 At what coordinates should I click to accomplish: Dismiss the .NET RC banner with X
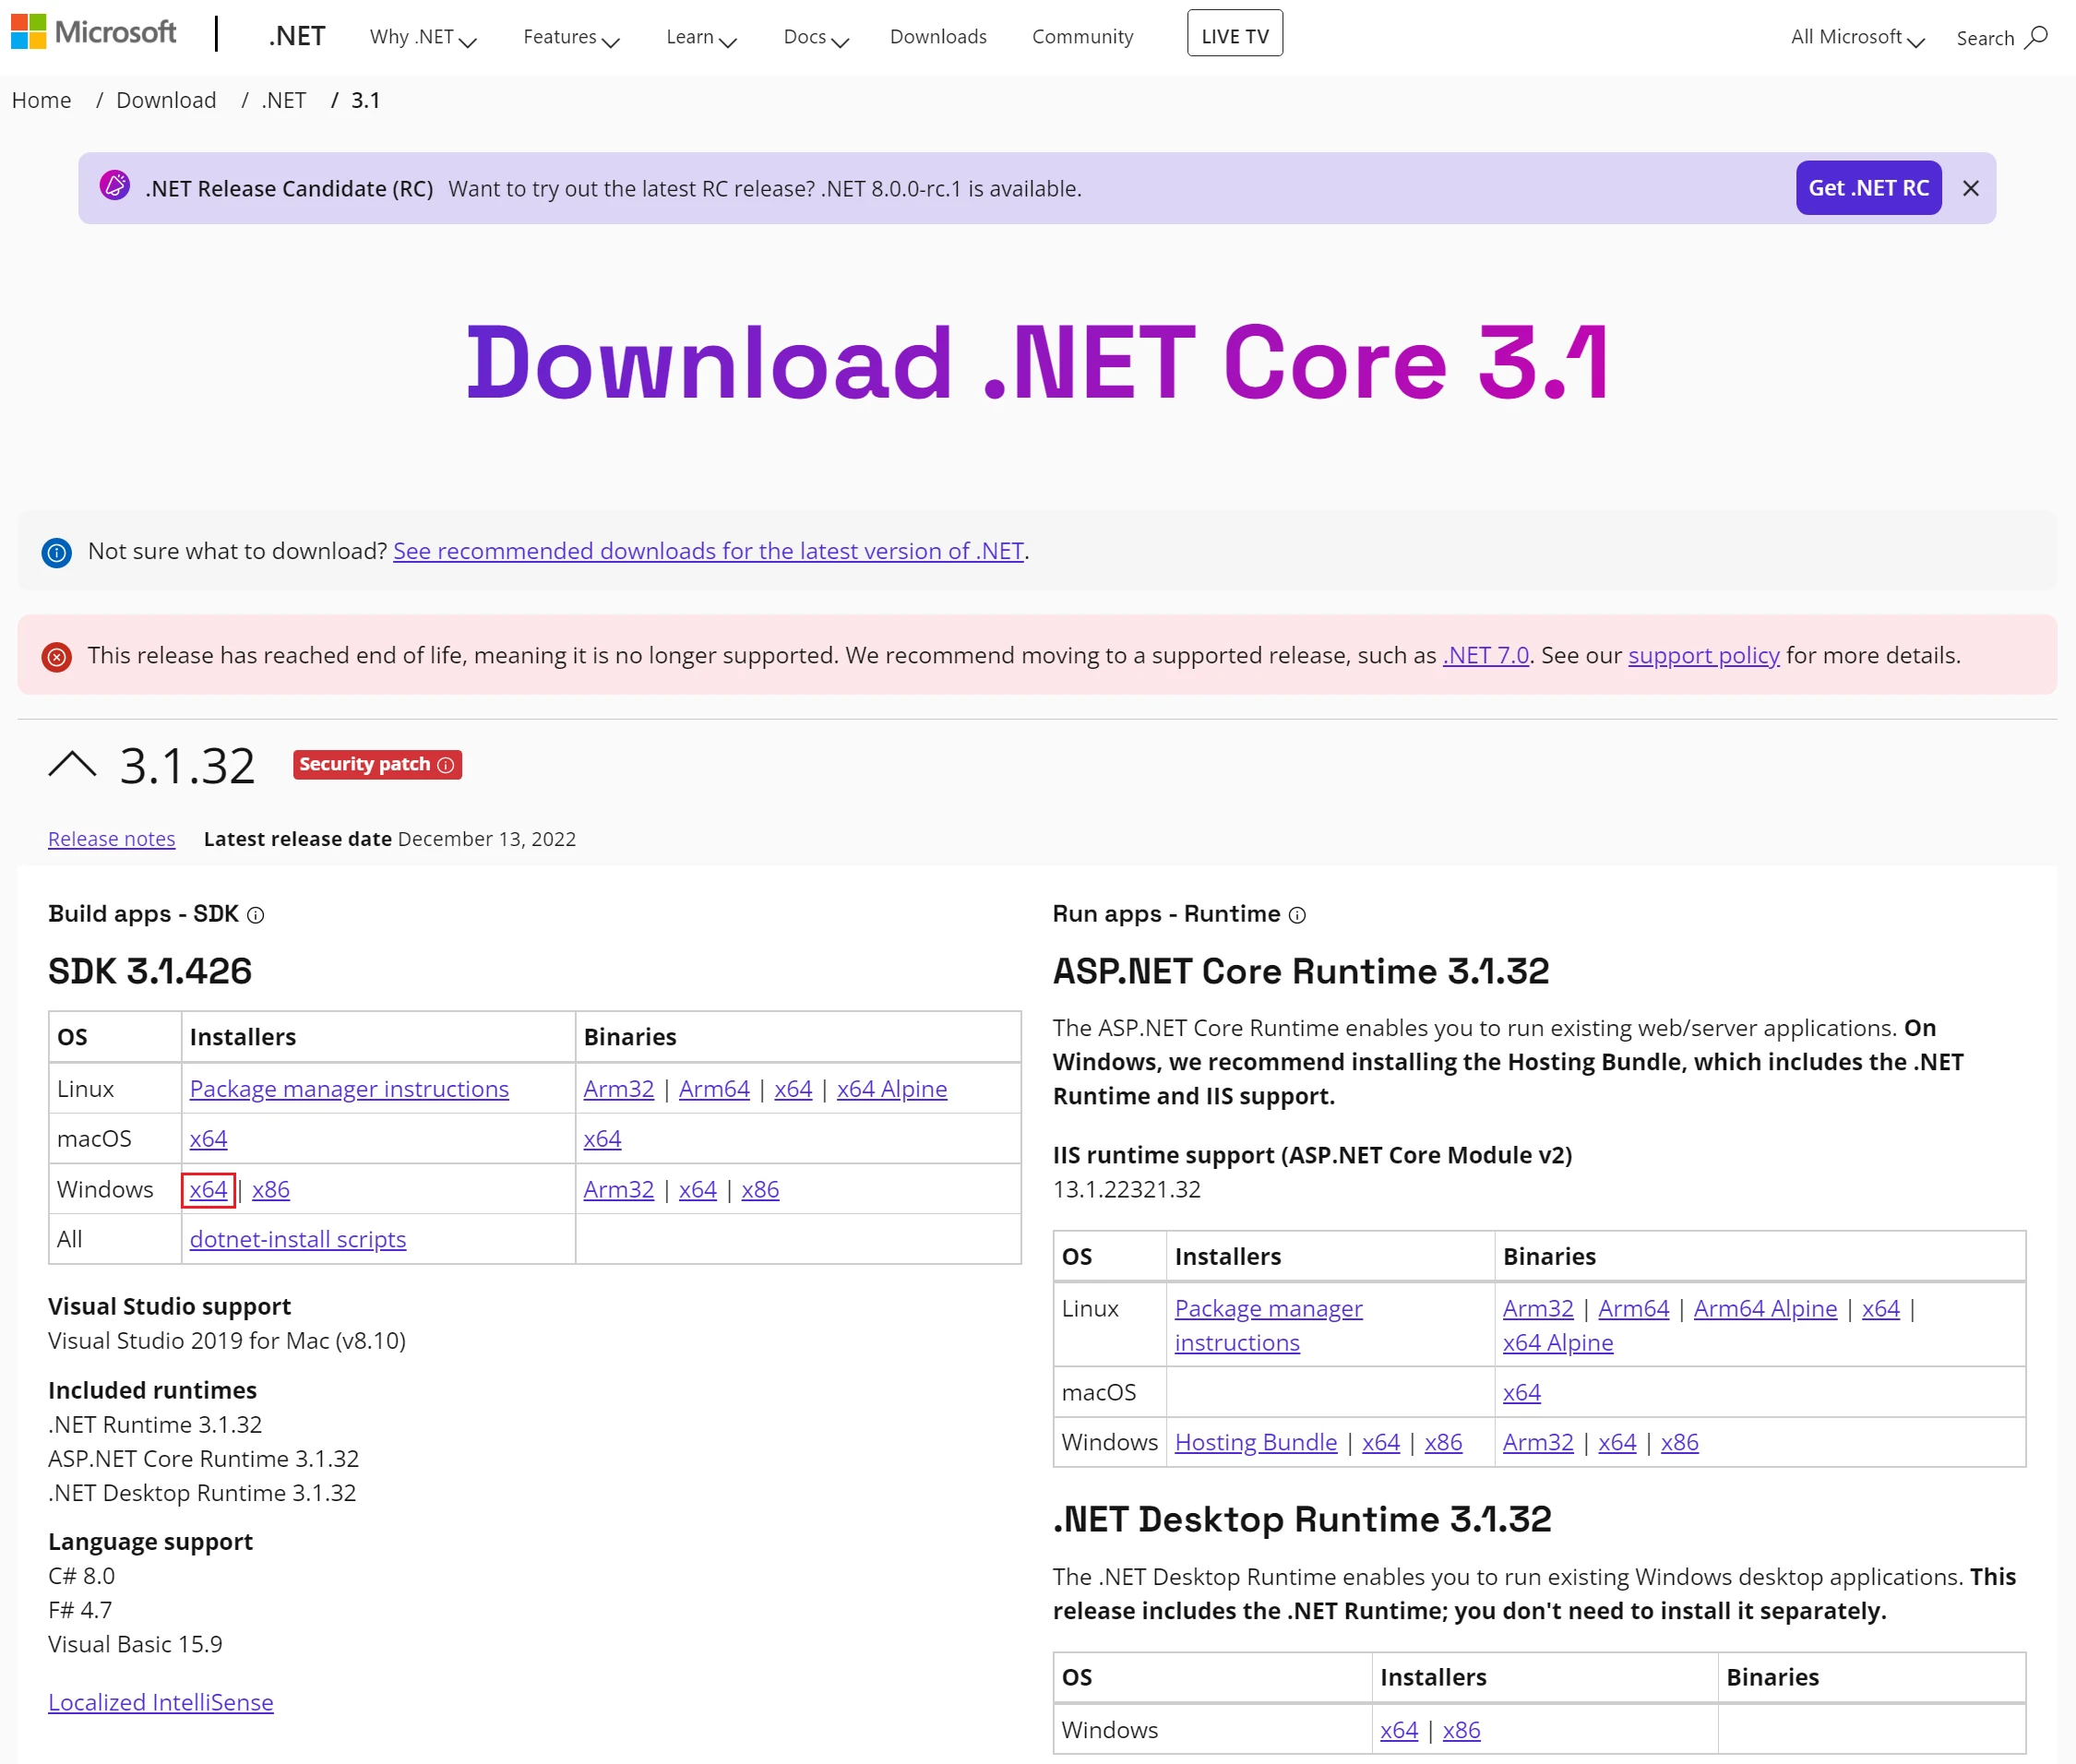pos(1970,188)
